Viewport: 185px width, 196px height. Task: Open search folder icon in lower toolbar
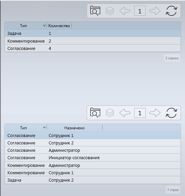[95, 113]
